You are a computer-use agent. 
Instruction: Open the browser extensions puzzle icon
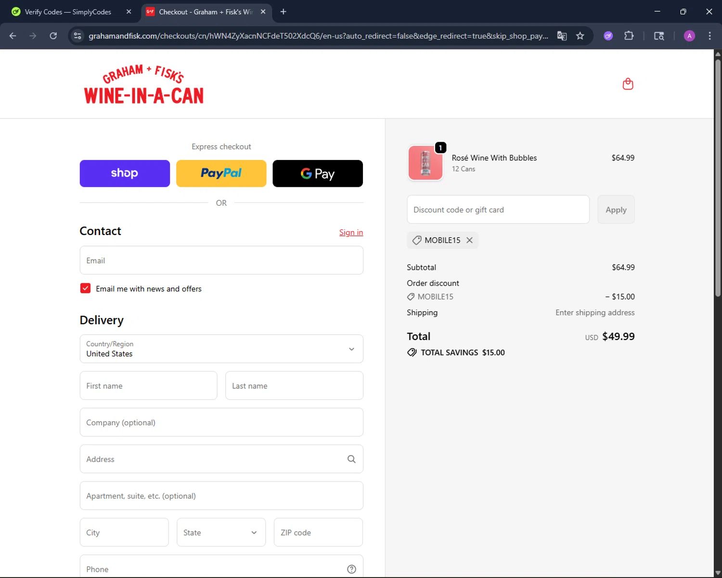click(629, 36)
